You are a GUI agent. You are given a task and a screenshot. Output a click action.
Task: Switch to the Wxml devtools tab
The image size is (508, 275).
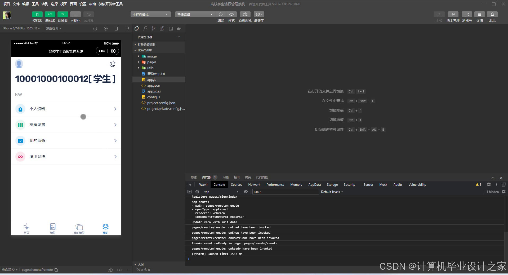(203, 185)
